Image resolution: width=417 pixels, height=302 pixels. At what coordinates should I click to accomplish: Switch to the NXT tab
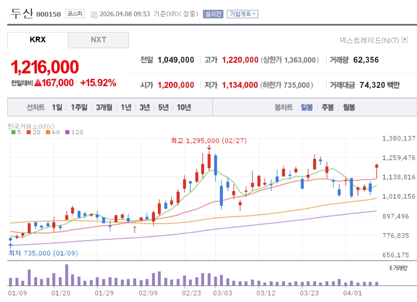click(x=98, y=40)
